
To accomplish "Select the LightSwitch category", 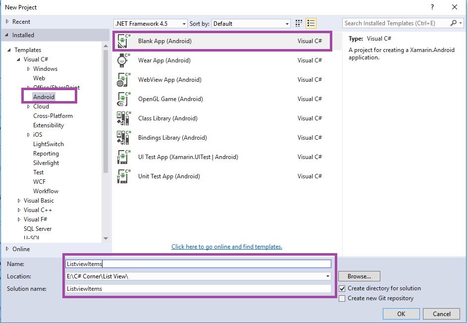I will [x=49, y=144].
